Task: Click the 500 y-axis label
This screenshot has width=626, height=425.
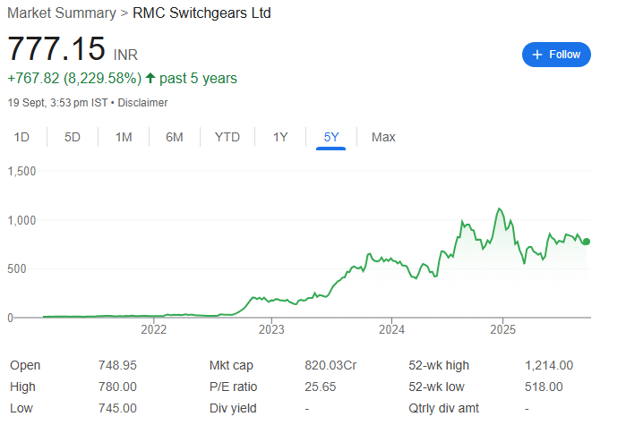Action: click(17, 268)
